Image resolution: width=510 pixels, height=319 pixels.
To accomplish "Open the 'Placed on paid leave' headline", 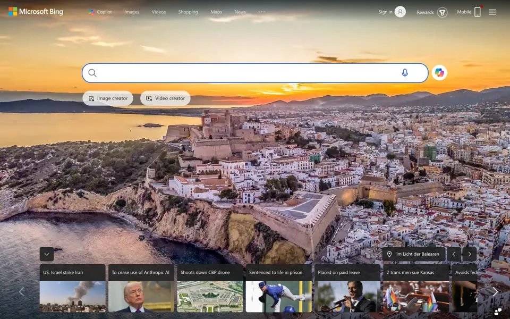I will pyautogui.click(x=338, y=272).
